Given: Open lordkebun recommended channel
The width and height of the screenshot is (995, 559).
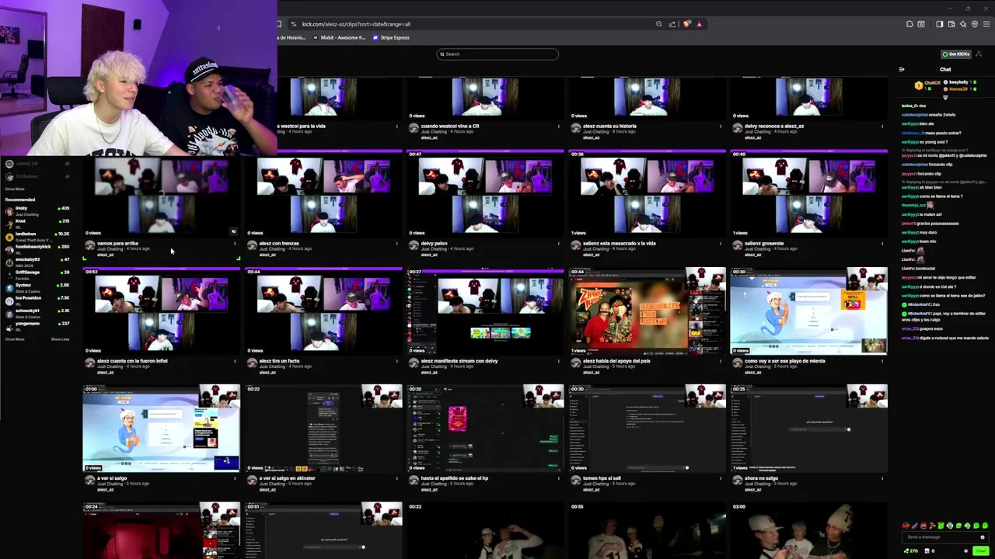Looking at the screenshot, I should (37, 237).
